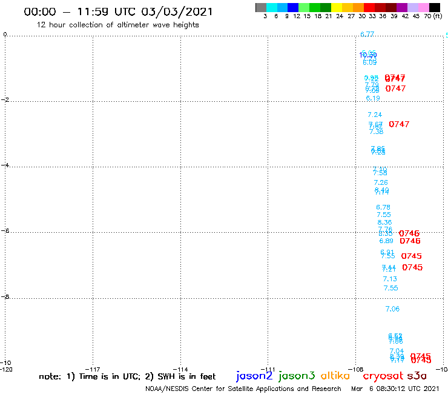Click the wave height value 7.06

tap(392, 309)
